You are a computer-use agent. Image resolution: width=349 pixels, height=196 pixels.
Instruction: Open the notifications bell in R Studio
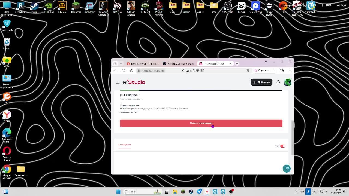coord(278,82)
